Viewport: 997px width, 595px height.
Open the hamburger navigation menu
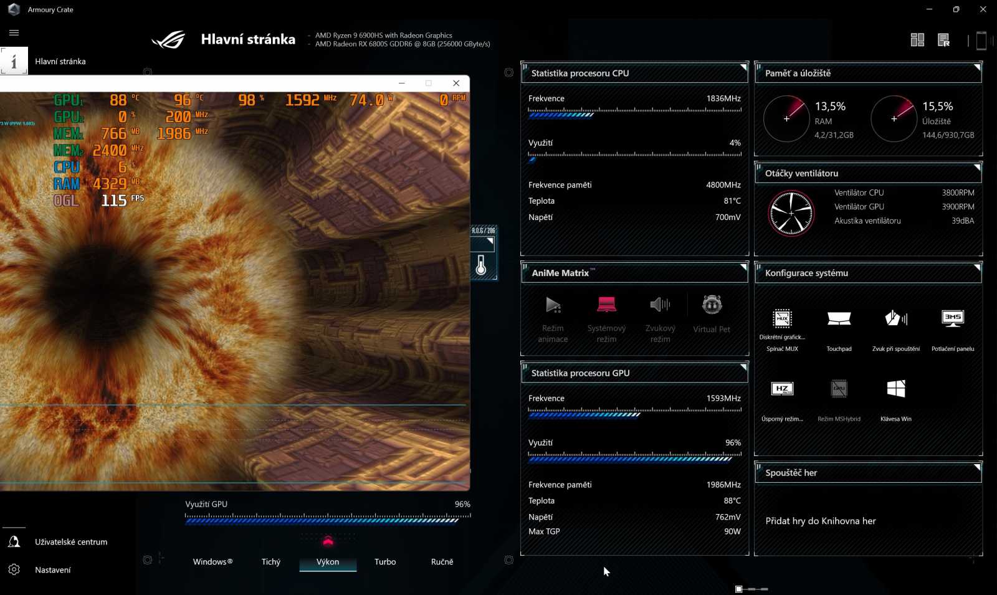click(14, 33)
